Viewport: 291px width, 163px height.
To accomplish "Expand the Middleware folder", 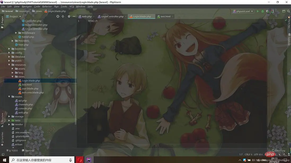I will pos(16,33).
